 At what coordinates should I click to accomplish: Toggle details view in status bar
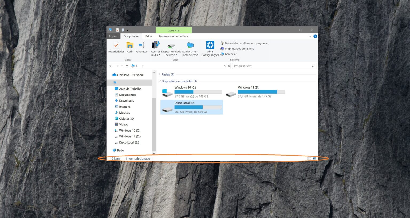pyautogui.click(x=309, y=158)
